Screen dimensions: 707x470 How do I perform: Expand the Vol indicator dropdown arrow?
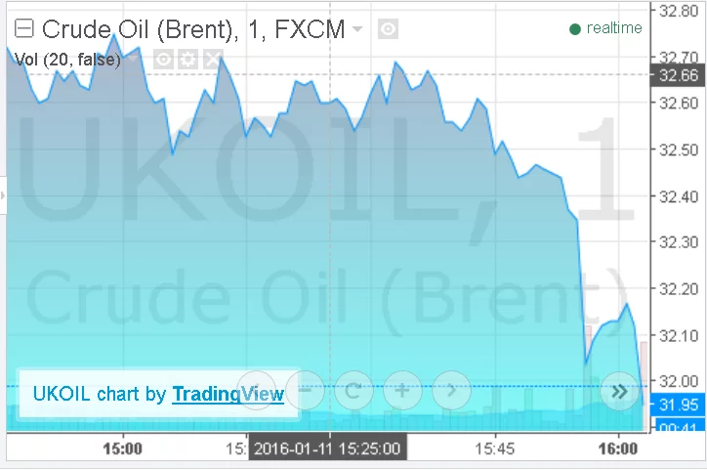(133, 60)
